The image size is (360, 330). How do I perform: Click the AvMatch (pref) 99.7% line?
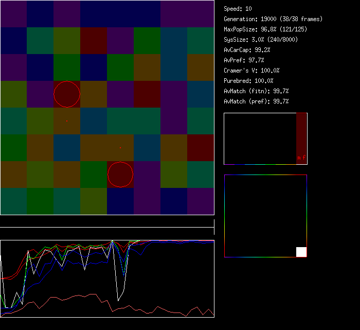(x=256, y=101)
